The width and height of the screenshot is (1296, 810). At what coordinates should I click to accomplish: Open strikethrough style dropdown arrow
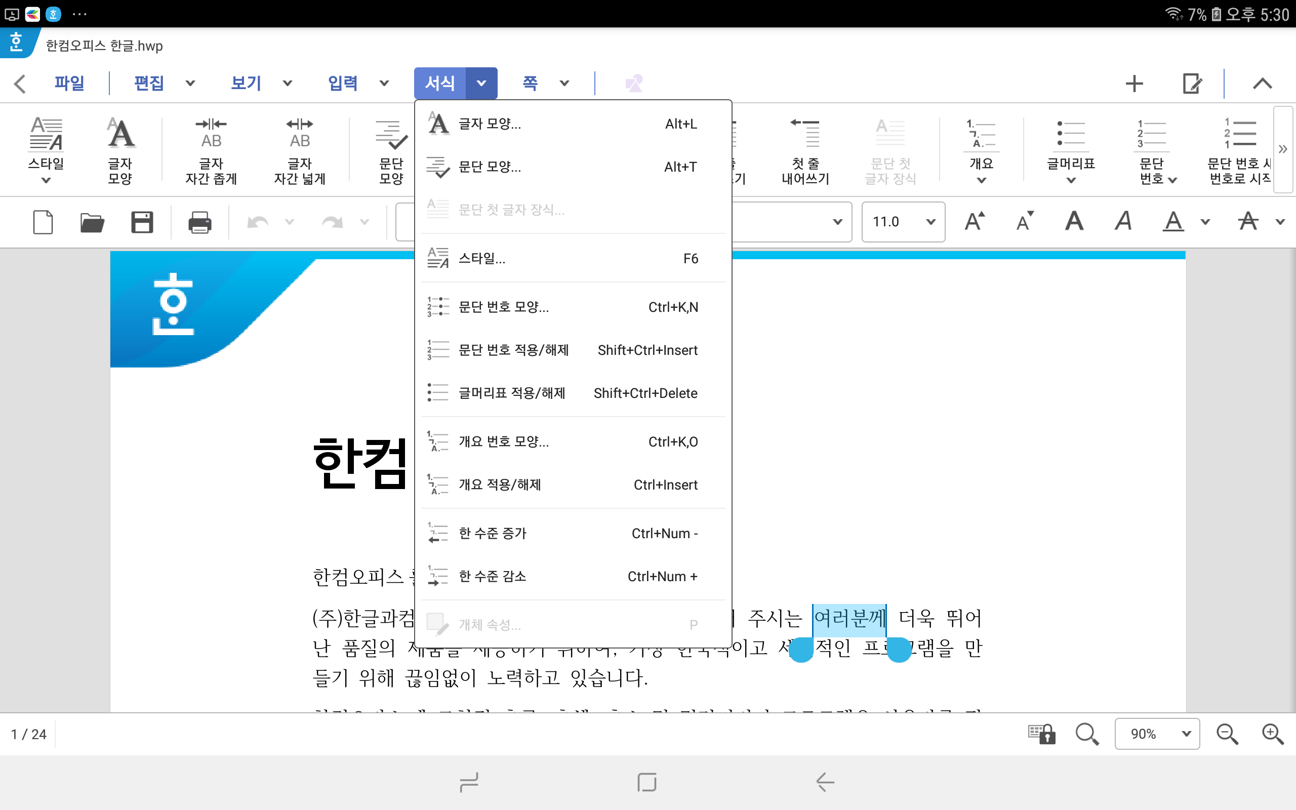[x=1280, y=221]
